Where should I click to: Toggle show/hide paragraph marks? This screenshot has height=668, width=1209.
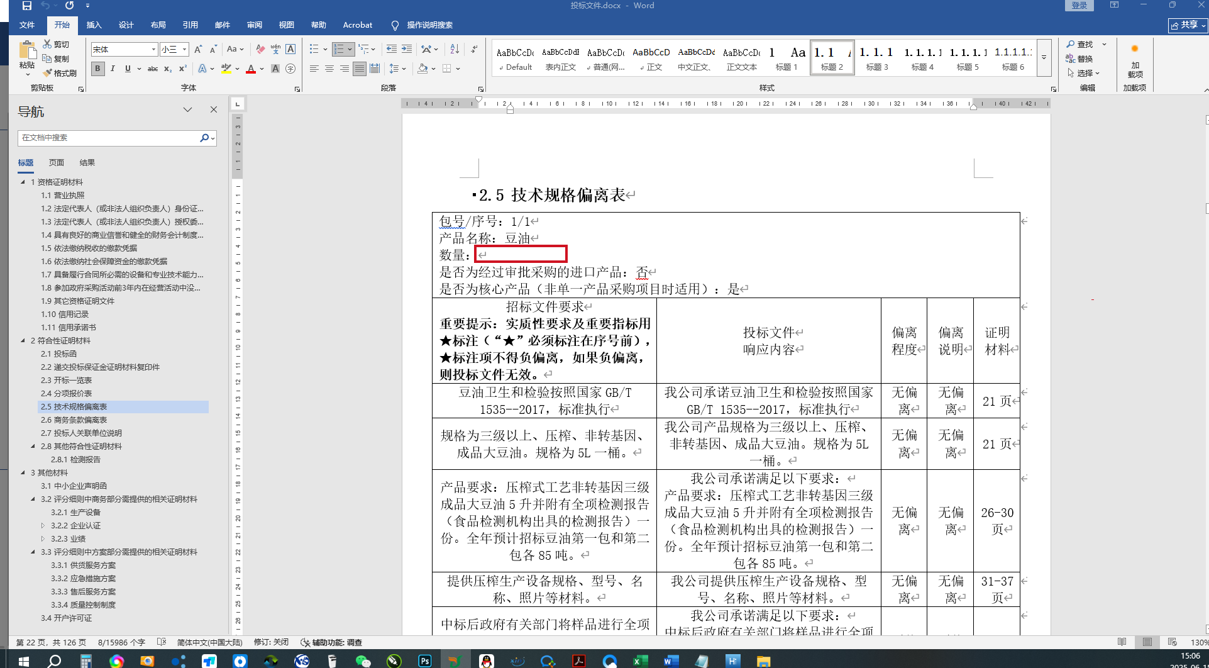[x=473, y=49]
